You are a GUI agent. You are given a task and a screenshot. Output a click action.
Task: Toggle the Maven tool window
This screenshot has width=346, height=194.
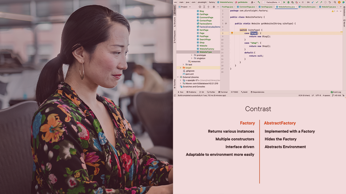(x=344, y=23)
